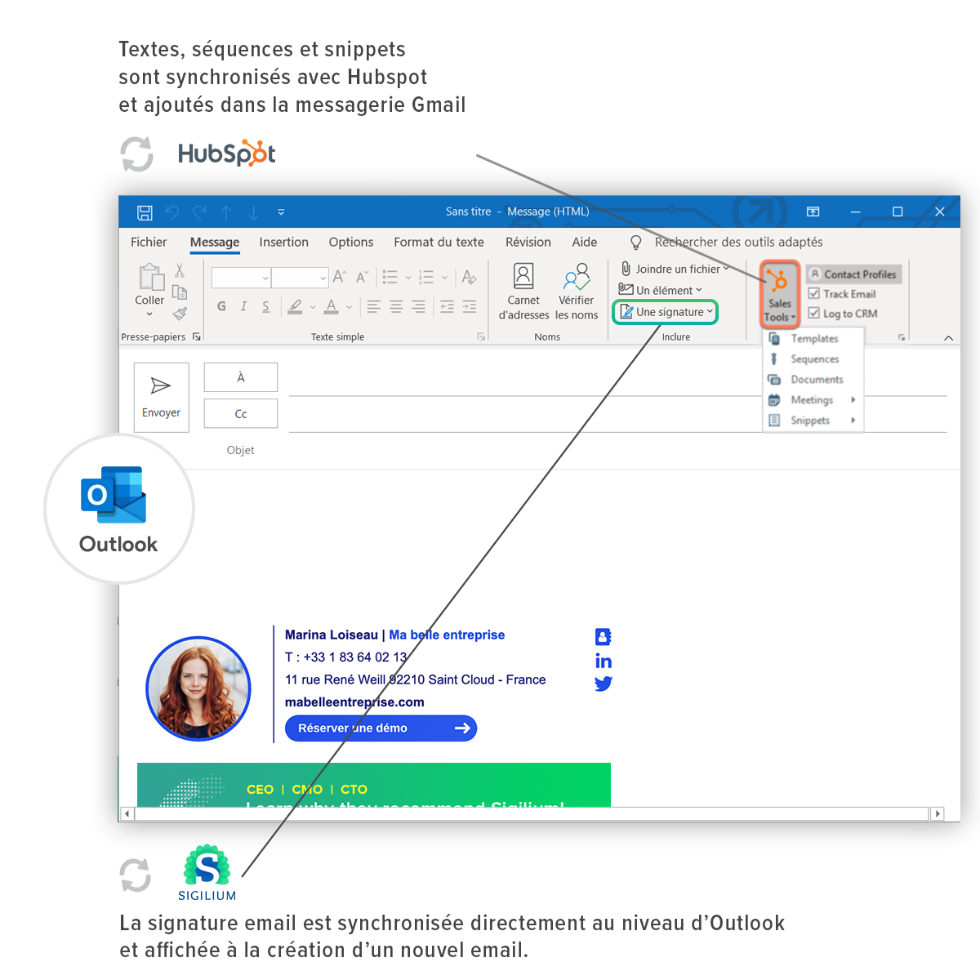This screenshot has width=980, height=980.
Task: Open the numbered list style dropdown
Action: pyautogui.click(x=444, y=278)
